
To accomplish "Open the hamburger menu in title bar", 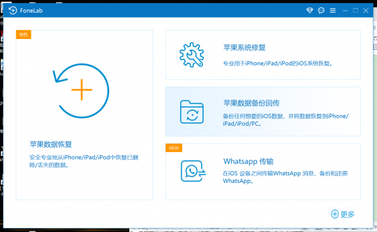I will tap(333, 10).
